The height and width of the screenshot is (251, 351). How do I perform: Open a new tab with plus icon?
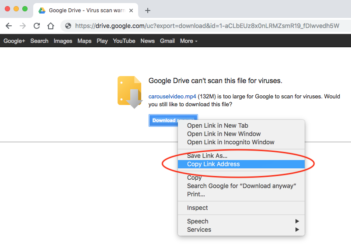148,10
